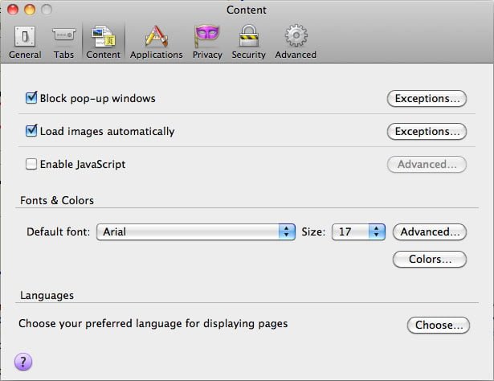Image resolution: width=494 pixels, height=381 pixels.
Task: Click Exceptions button for pop-up windows
Action: pyautogui.click(x=427, y=99)
